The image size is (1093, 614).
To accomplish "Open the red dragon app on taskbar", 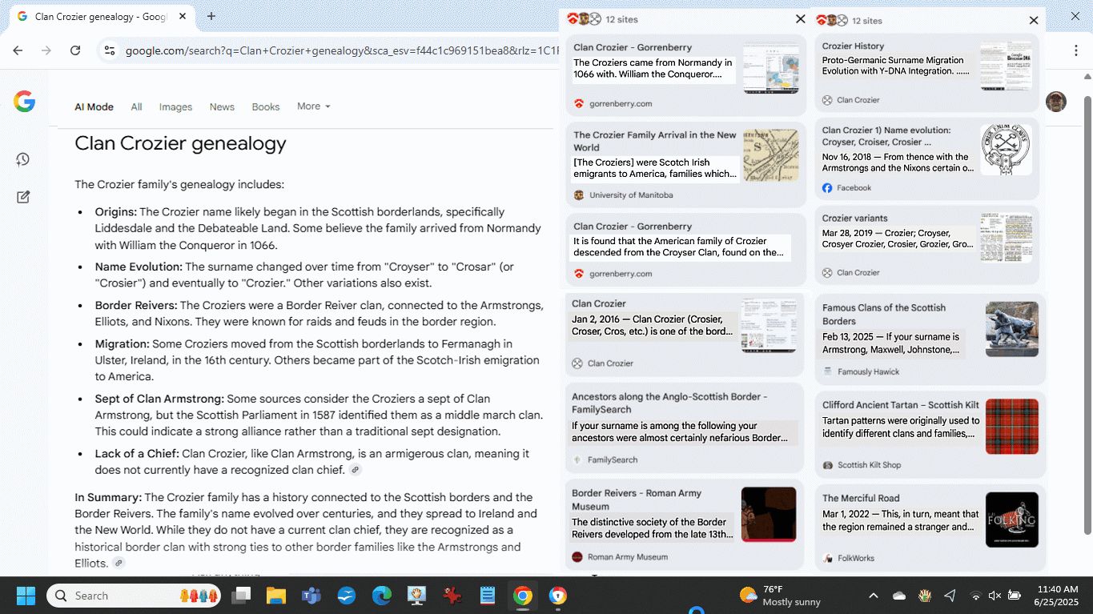I will [452, 596].
